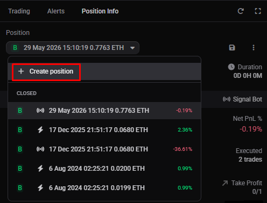Click the plus icon beside Create position

pyautogui.click(x=21, y=71)
